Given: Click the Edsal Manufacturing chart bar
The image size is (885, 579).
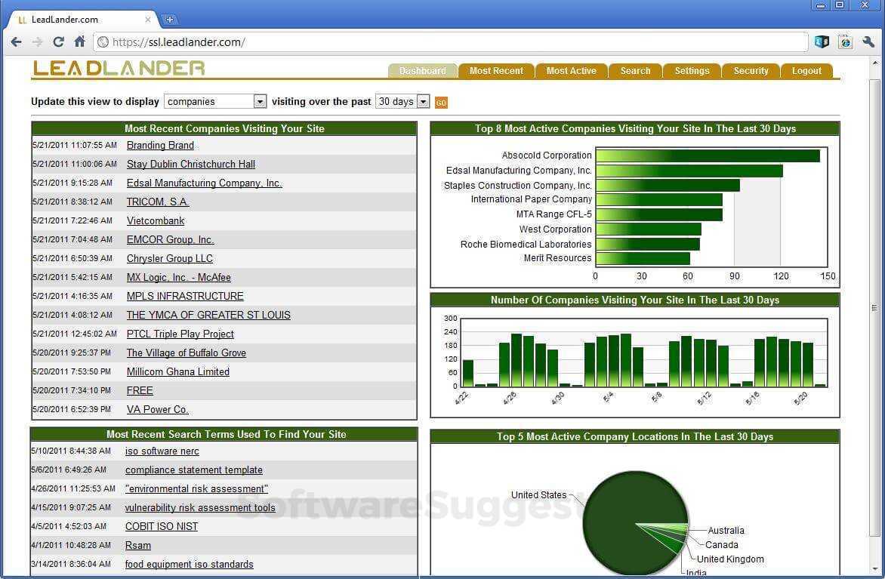Looking at the screenshot, I should (x=689, y=171).
